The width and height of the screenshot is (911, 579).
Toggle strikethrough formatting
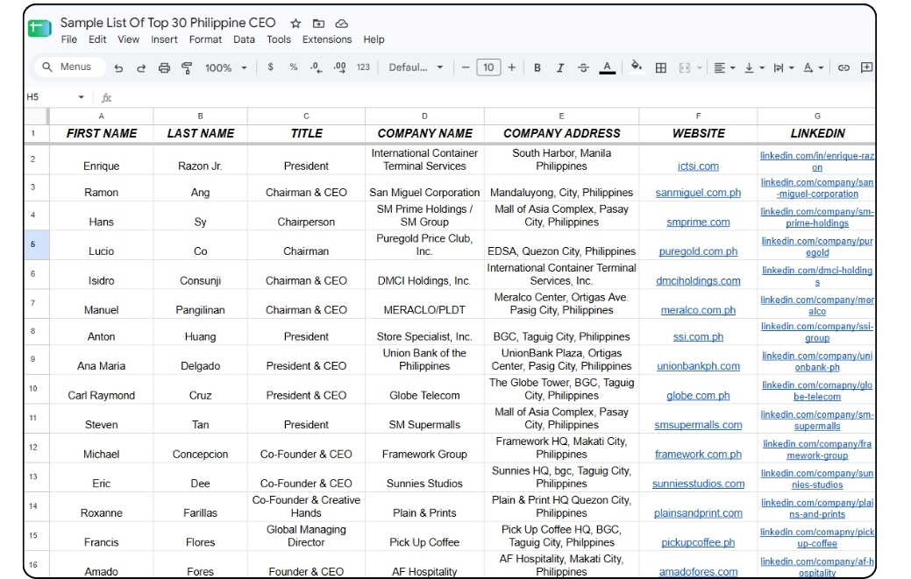(583, 67)
